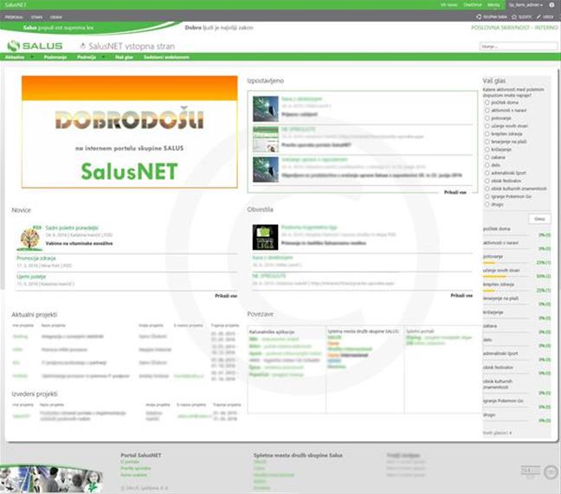Click the Uredi pencil icon
This screenshot has width=561, height=494.
tap(538, 16)
